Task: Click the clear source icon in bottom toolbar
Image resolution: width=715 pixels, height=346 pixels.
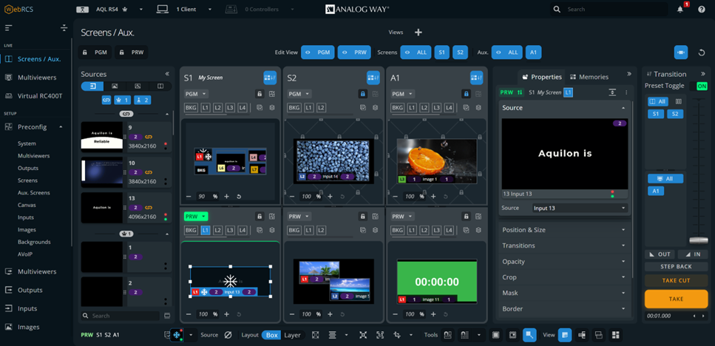Action: tap(228, 335)
